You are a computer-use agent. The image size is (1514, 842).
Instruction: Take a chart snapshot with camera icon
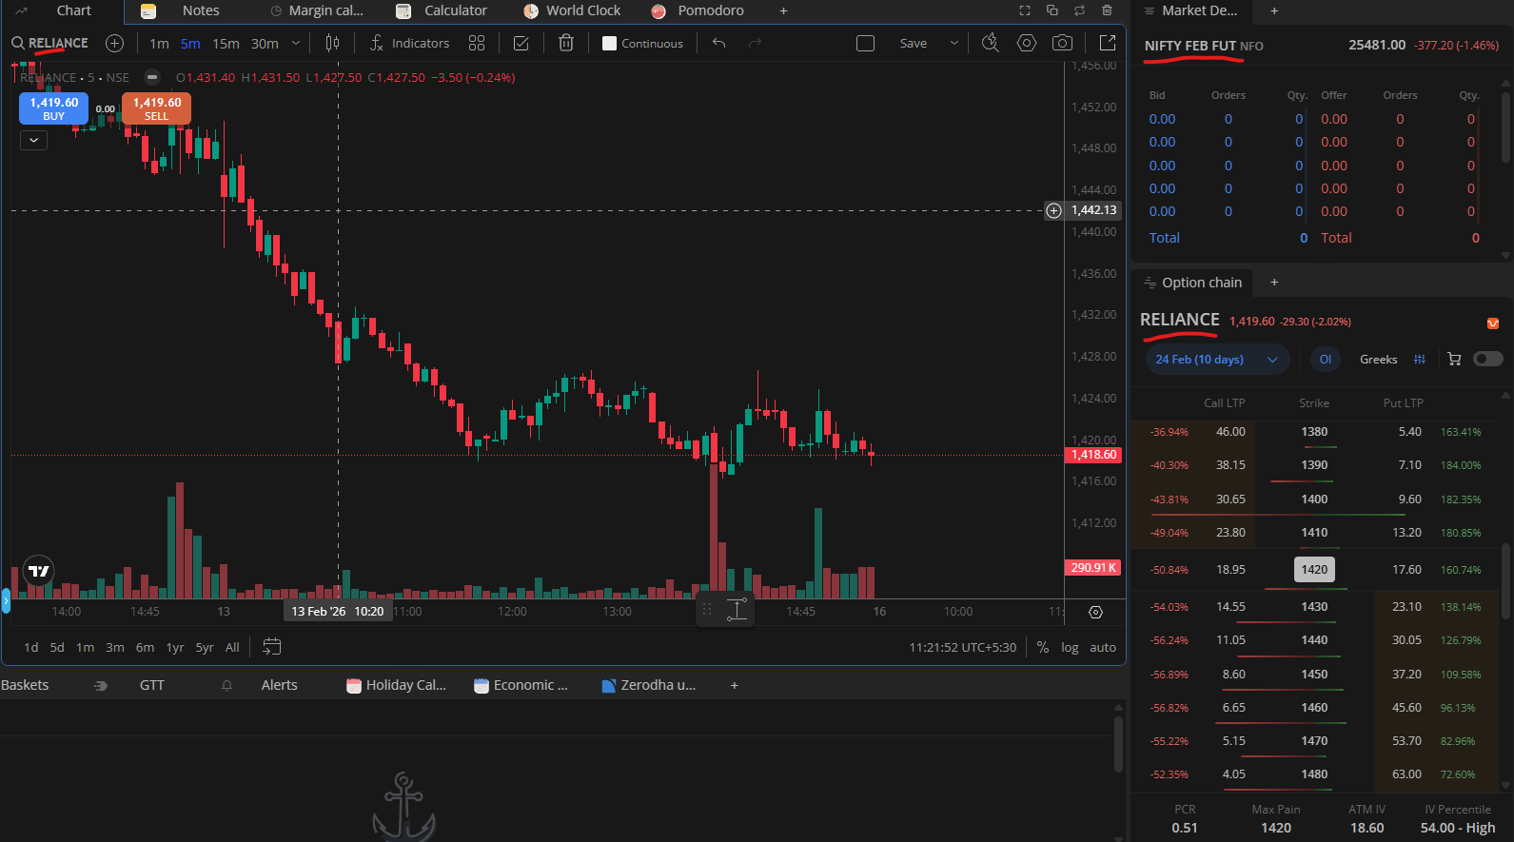click(1062, 43)
